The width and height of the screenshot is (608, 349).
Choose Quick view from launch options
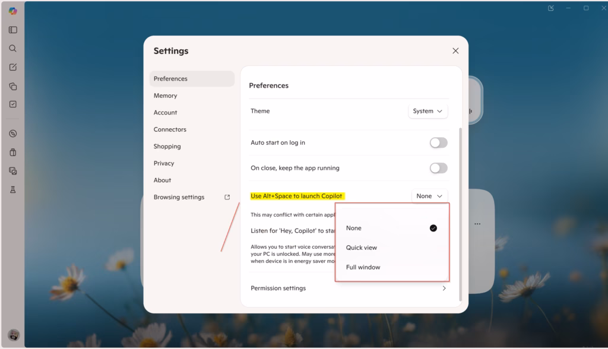point(362,248)
